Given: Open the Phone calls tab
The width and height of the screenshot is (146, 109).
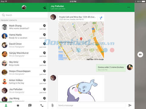Looking at the screenshot, I should coord(42,105).
